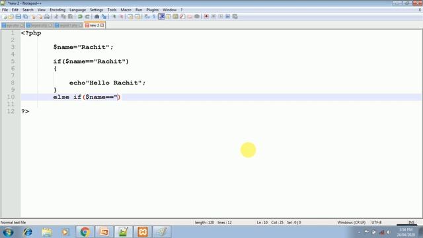Click the Print toolbar icon
423x238 pixels.
(47, 17)
